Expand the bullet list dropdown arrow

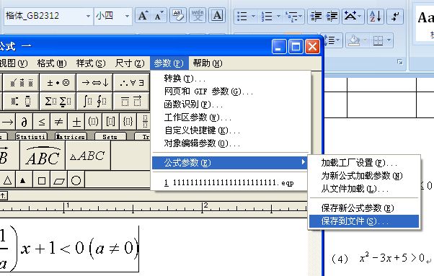[x=253, y=17]
